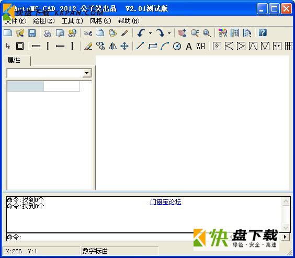The width and height of the screenshot is (295, 258).
Task: Select the Move four-arrow tool
Action: coord(124,46)
